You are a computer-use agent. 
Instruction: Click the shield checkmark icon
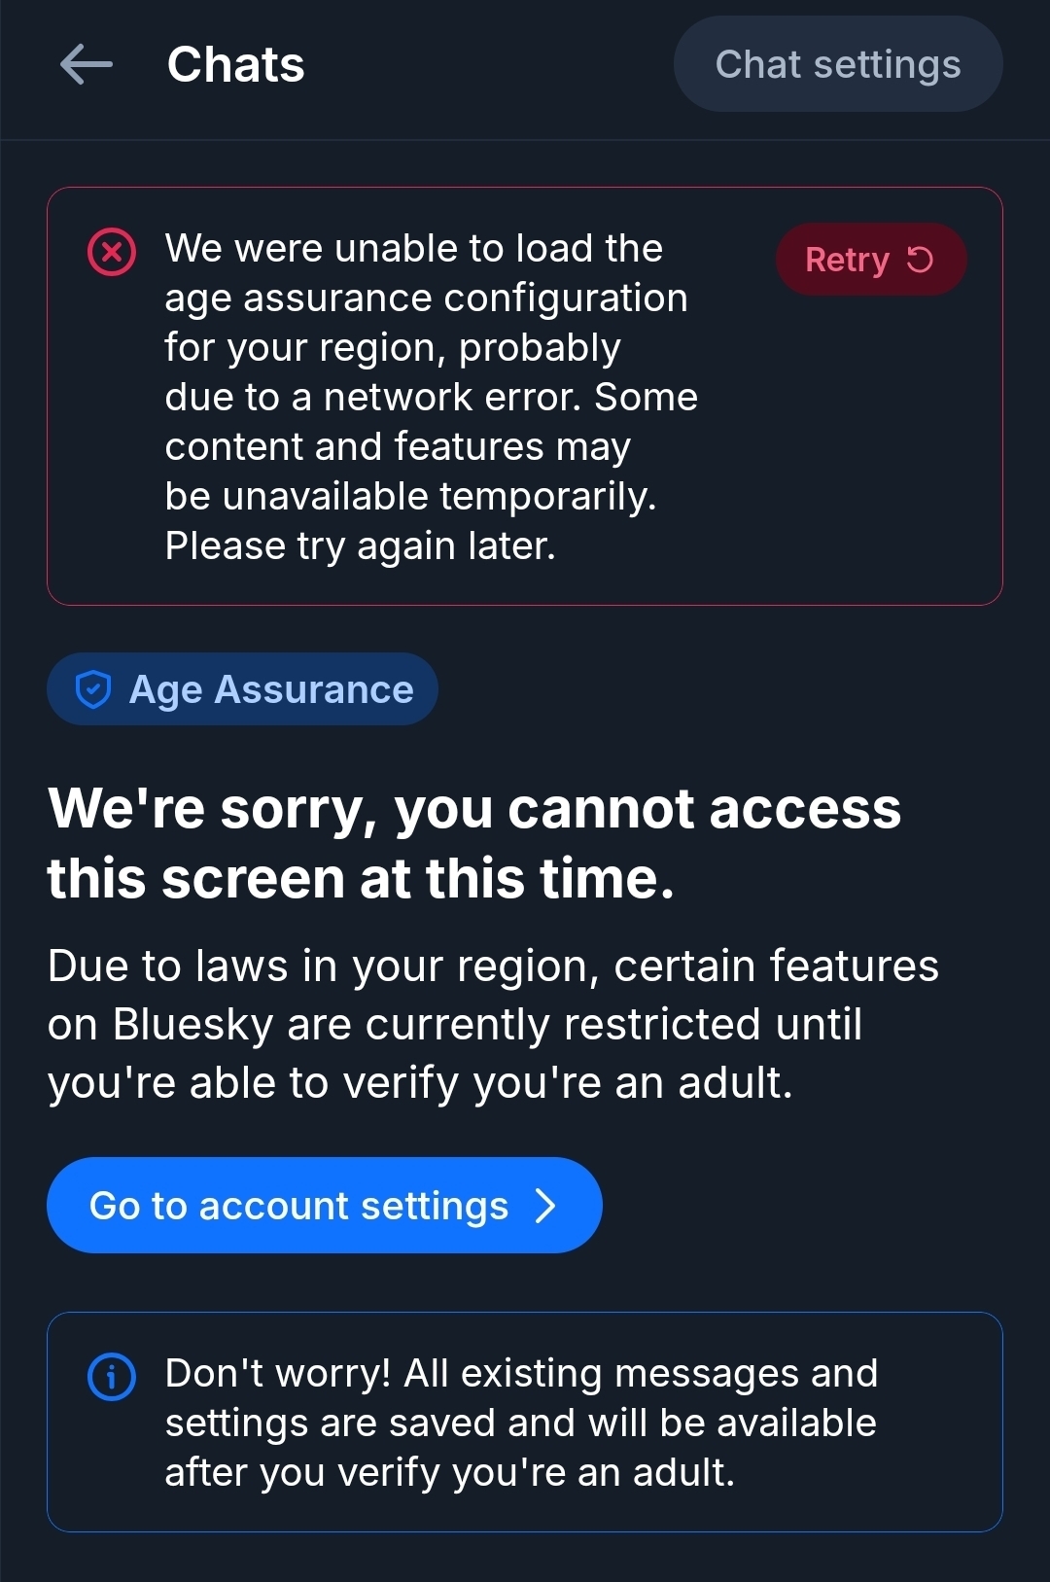point(93,689)
